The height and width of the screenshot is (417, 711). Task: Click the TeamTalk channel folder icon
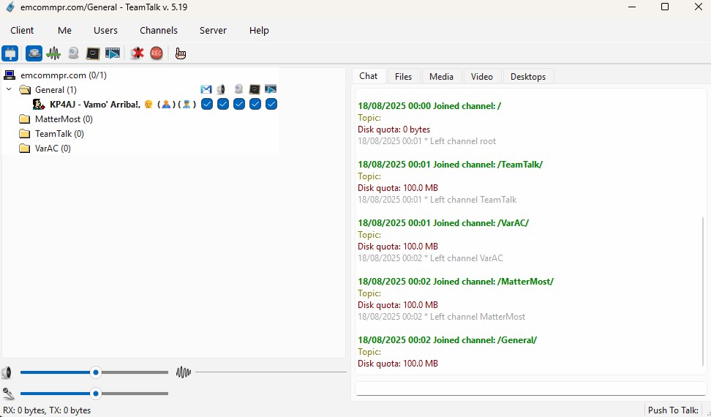[x=24, y=134]
